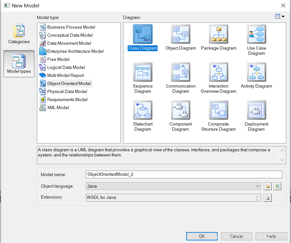
Task: Click the Requirements Model icon
Action: point(43,99)
